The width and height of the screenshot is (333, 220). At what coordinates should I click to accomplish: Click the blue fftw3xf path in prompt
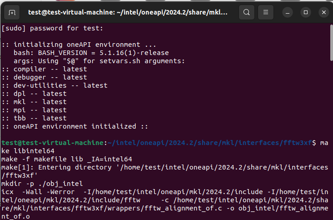[x=210, y=143]
